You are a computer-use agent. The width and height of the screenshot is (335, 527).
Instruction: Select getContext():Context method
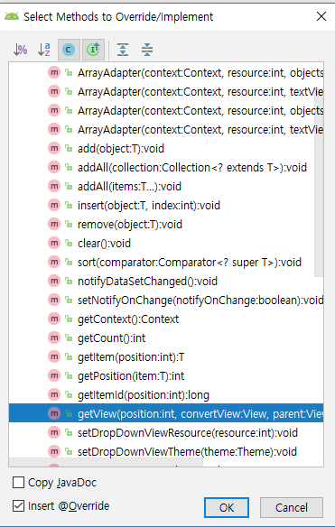click(x=166, y=319)
